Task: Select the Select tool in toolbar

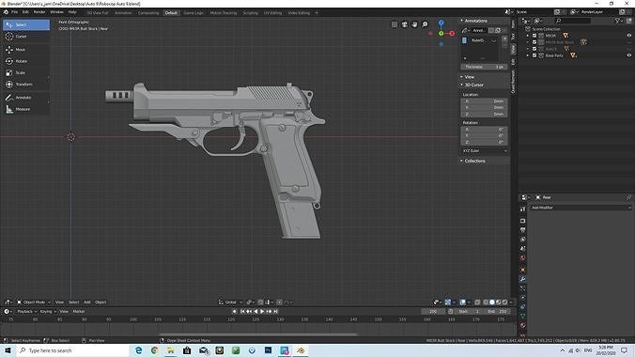Action: click(26, 24)
